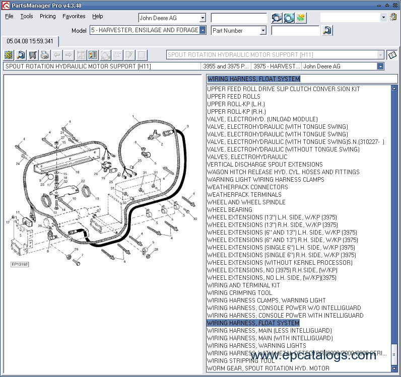Click the grayed edit note icon
401x377 pixels.
[x=129, y=55]
